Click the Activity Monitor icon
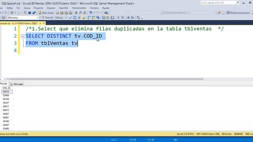 106,13
